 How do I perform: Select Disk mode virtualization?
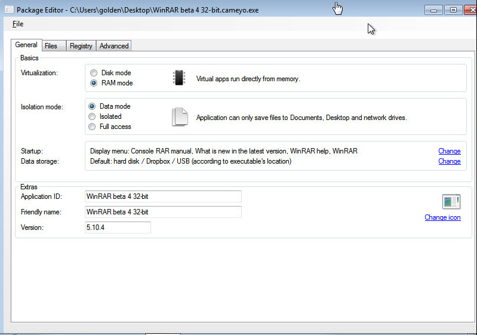(110, 73)
